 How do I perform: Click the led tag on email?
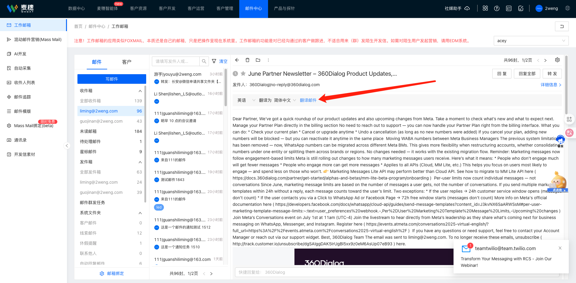tap(159, 207)
